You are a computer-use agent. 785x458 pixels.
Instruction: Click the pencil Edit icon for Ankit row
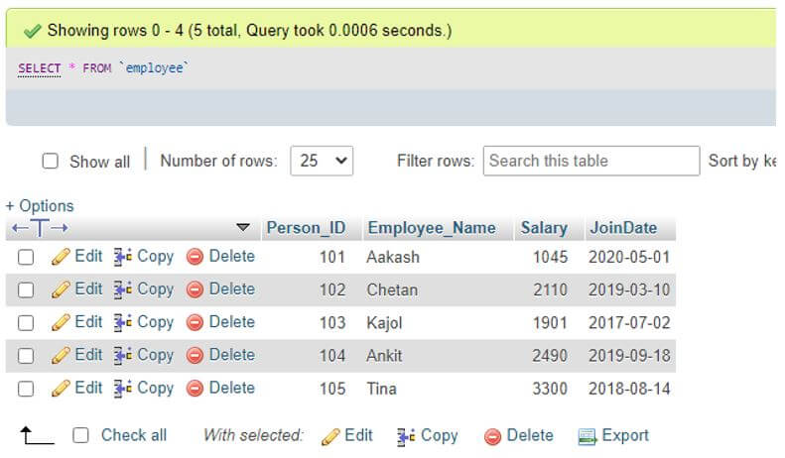click(x=61, y=355)
